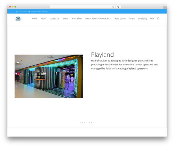Click the paragraph beginning Mall of Multan is equipped
The height and width of the screenshot is (147, 174).
(125, 65)
